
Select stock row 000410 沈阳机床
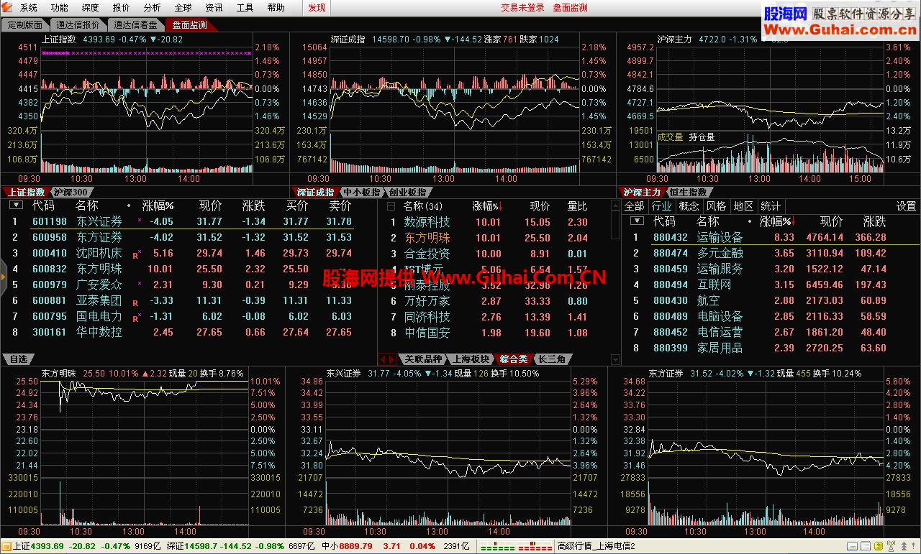coord(189,253)
